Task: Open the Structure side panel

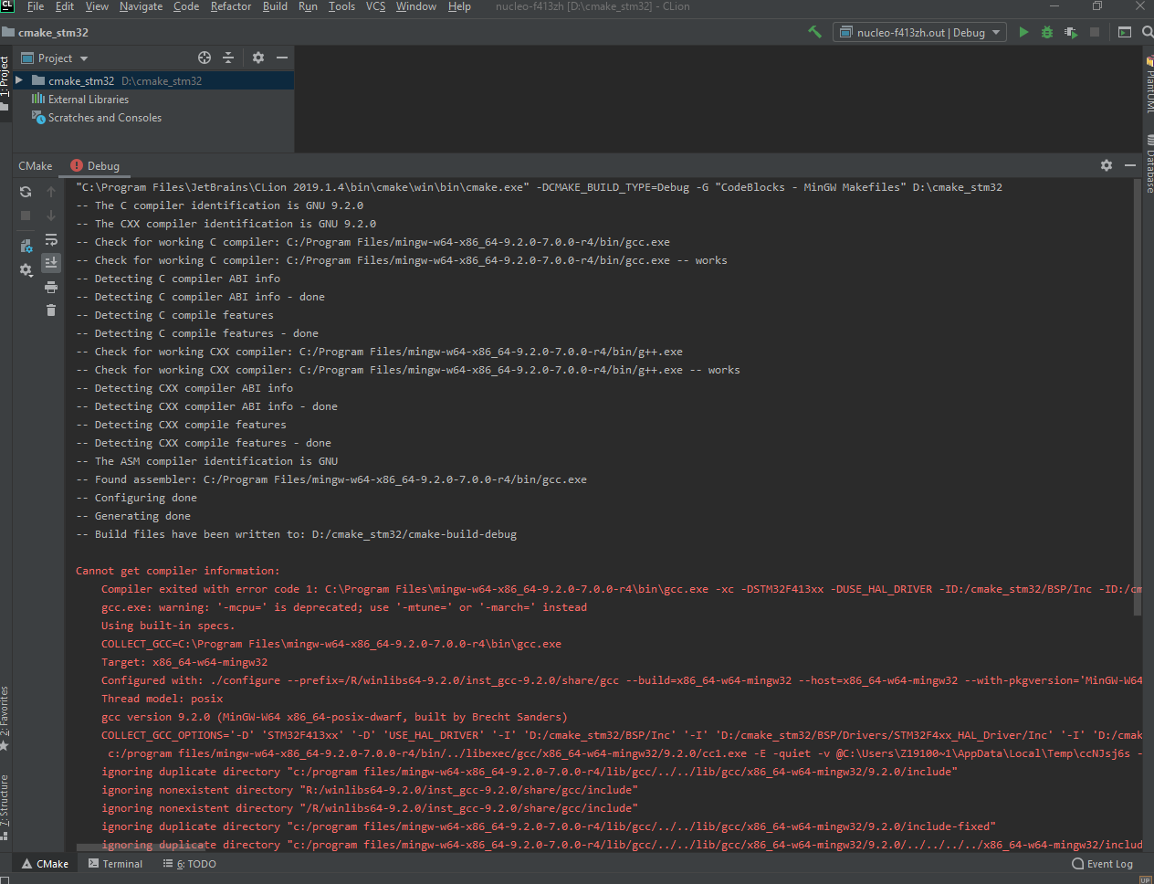Action: [5, 807]
